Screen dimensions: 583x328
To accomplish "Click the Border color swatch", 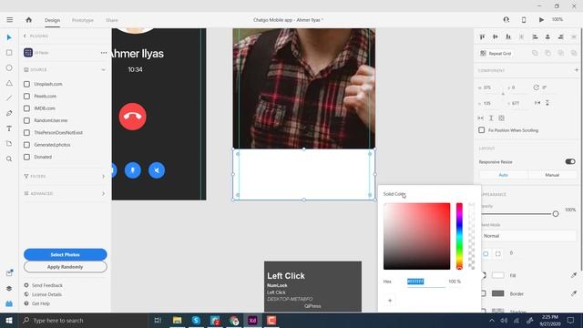I will 498,293.
